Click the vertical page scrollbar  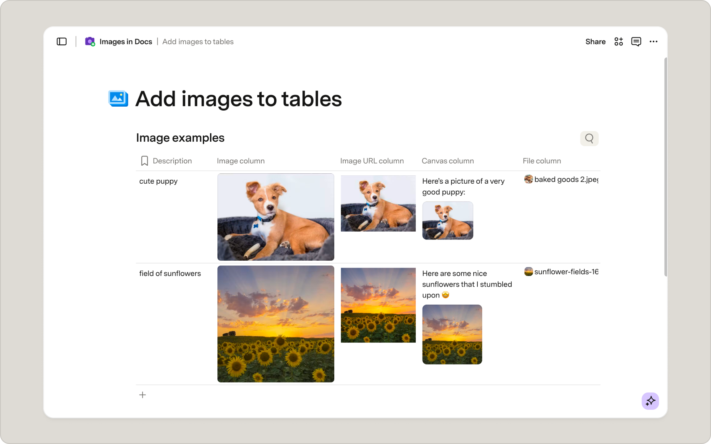coord(665,167)
